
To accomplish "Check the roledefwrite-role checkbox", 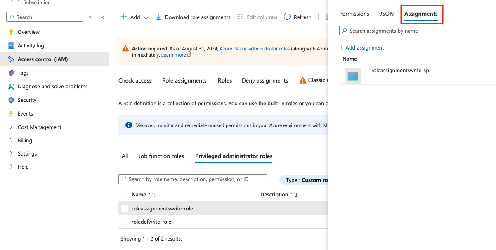I will coord(125,222).
